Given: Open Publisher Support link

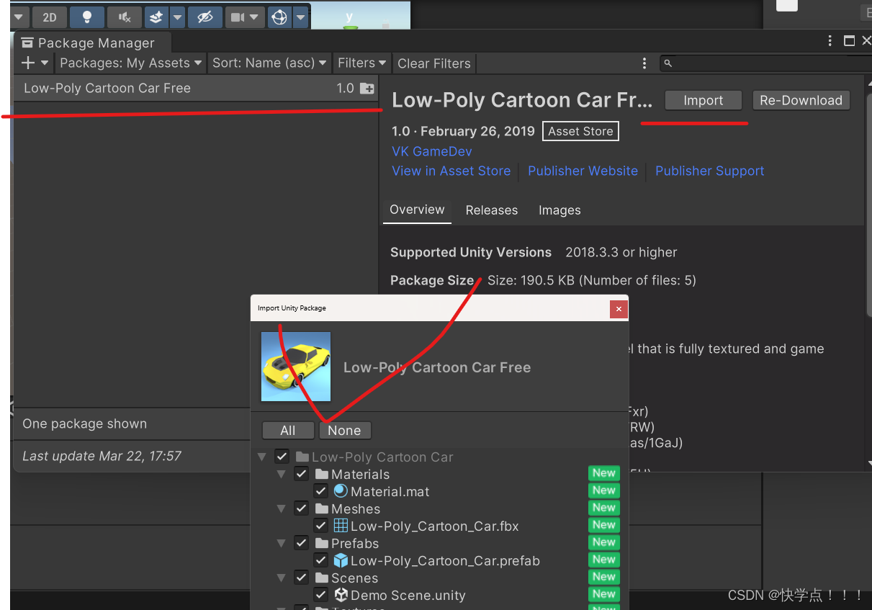Looking at the screenshot, I should (709, 171).
